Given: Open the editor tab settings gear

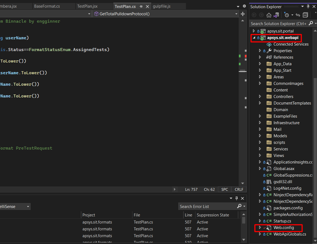Looking at the screenshot, I should [x=244, y=6].
